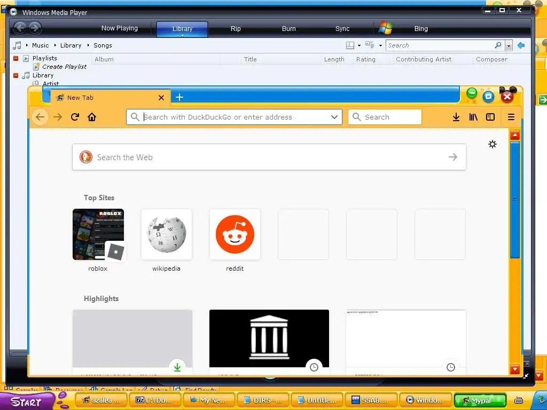The width and height of the screenshot is (547, 410).
Task: Expand the arrow after Music breadcrumb
Action: point(55,45)
